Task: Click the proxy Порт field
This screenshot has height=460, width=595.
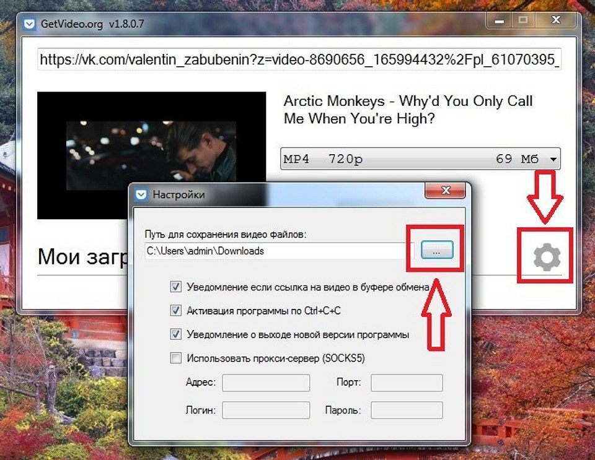Action: click(407, 383)
